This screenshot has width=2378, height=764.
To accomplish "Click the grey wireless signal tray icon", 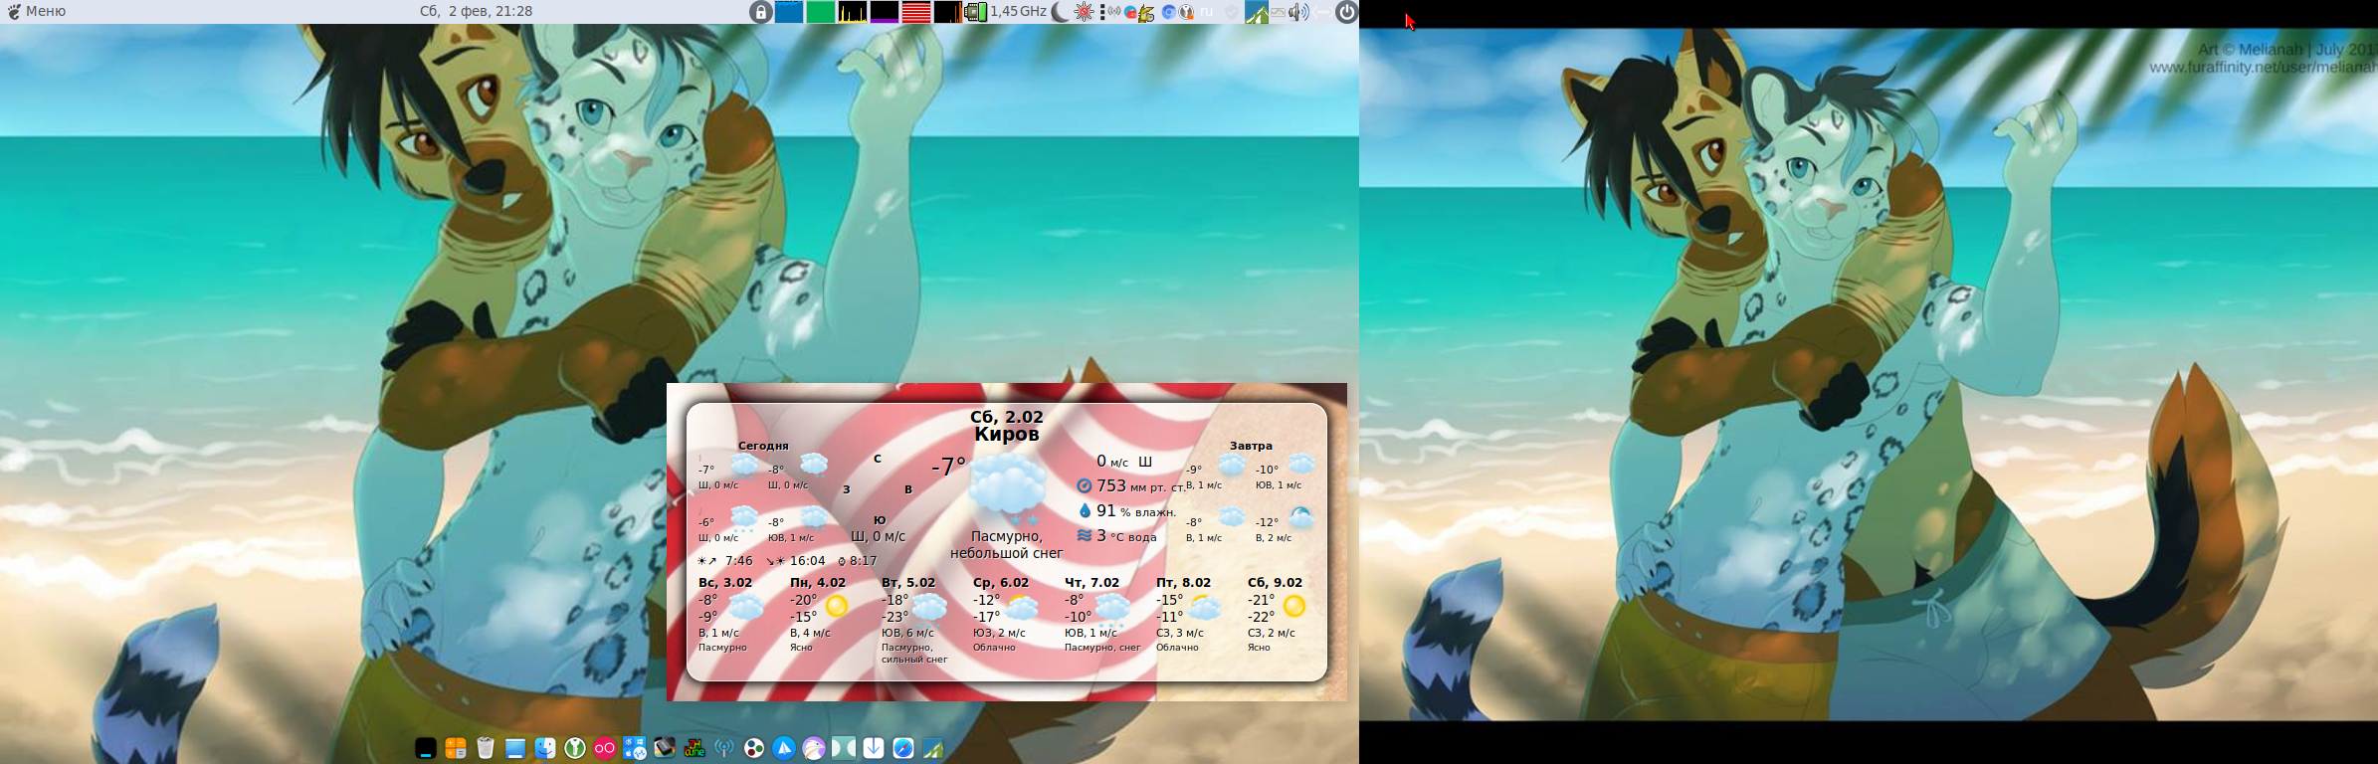I will [x=1114, y=12].
